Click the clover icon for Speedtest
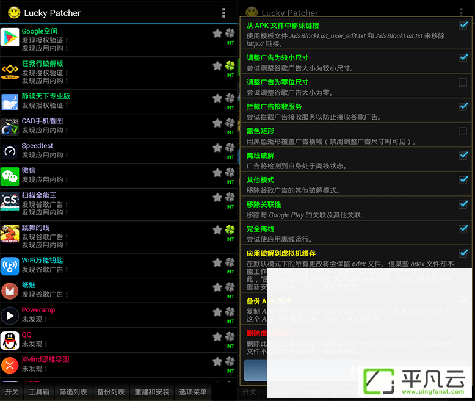 pyautogui.click(x=230, y=148)
